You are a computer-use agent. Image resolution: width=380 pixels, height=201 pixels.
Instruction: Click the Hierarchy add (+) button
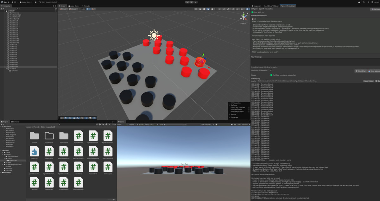pos(2,9)
